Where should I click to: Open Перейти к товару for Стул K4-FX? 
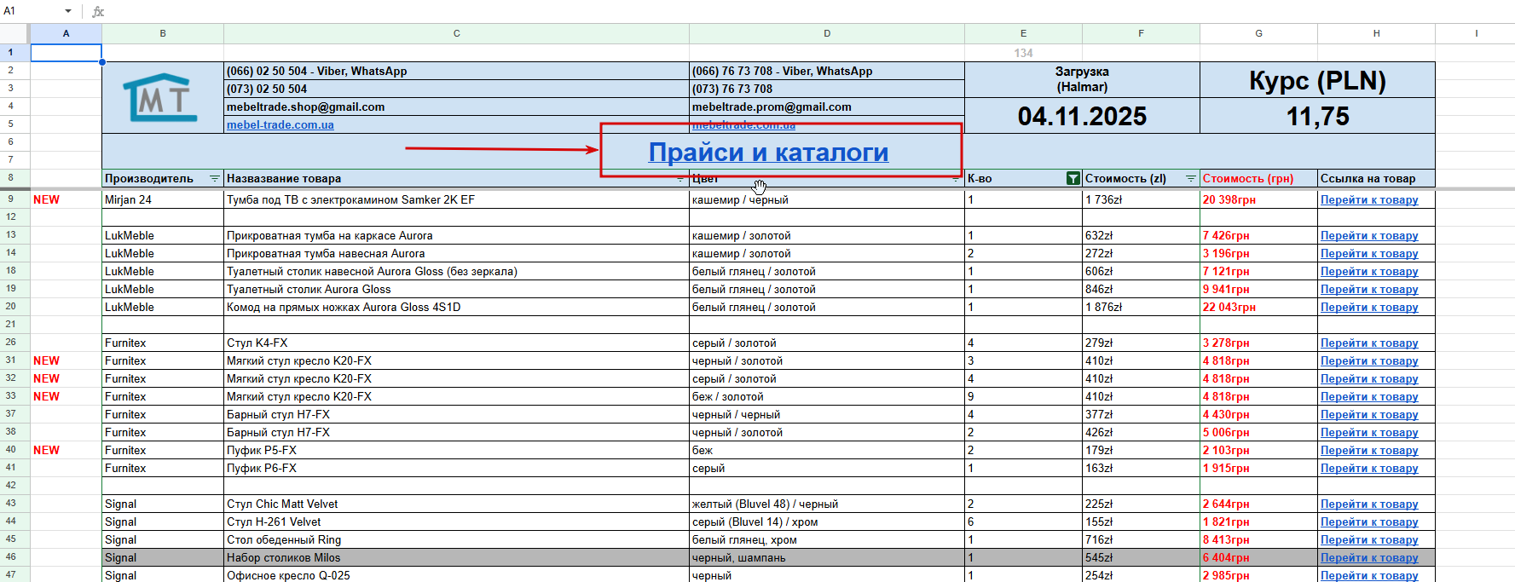click(1369, 343)
